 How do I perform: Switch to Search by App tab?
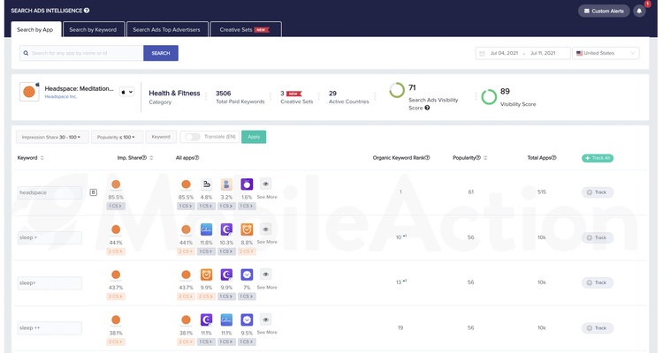[x=36, y=29]
